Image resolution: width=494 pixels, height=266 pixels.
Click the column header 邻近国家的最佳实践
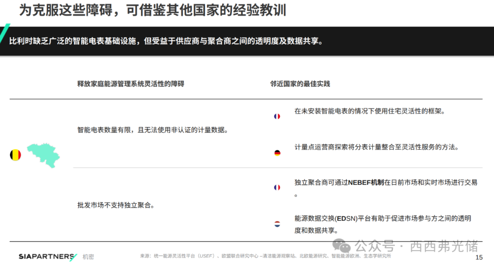(x=300, y=84)
